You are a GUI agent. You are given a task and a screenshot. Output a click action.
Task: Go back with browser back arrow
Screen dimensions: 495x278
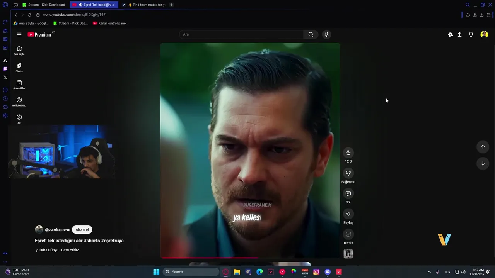pos(15,15)
